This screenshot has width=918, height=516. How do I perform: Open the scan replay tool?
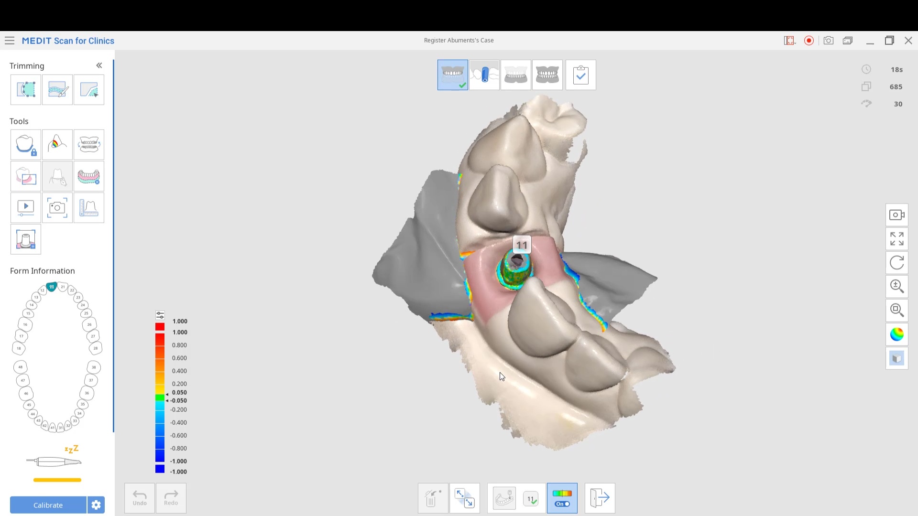pyautogui.click(x=26, y=208)
